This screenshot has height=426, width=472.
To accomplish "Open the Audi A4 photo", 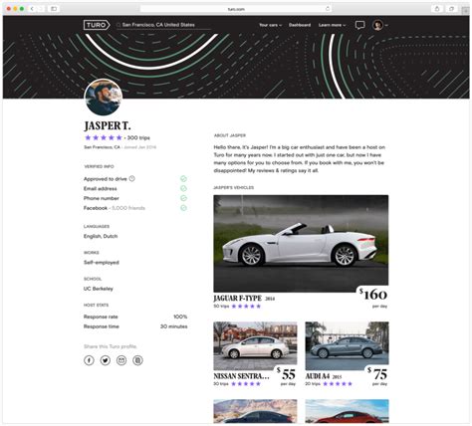I will [x=347, y=345].
